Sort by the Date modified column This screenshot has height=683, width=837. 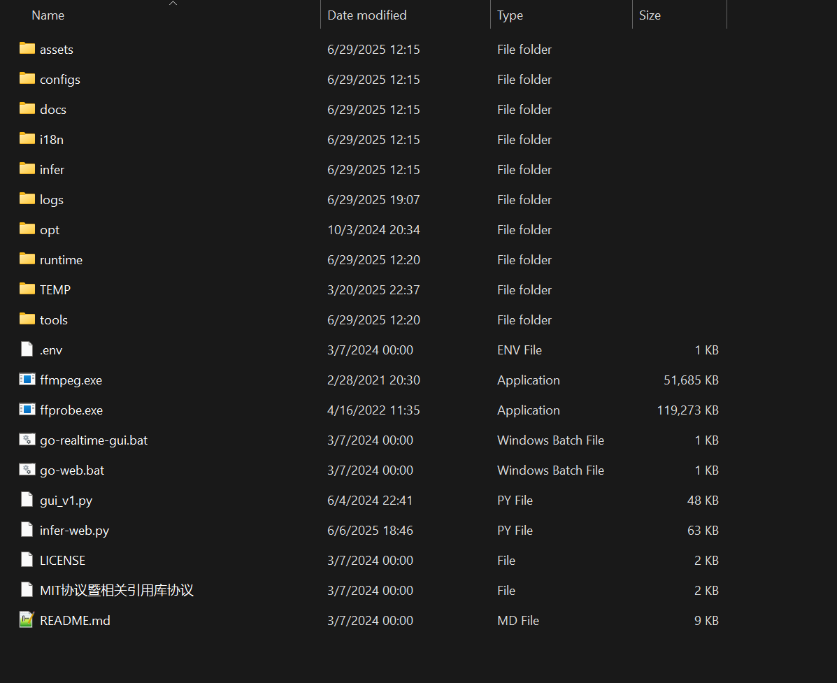pyautogui.click(x=366, y=15)
